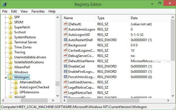
Task: Select the AlternateShells folder icon
Action: click(x=16, y=82)
